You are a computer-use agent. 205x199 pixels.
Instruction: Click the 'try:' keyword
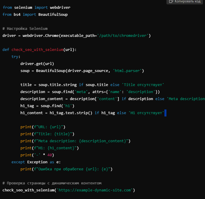[x=16, y=56]
